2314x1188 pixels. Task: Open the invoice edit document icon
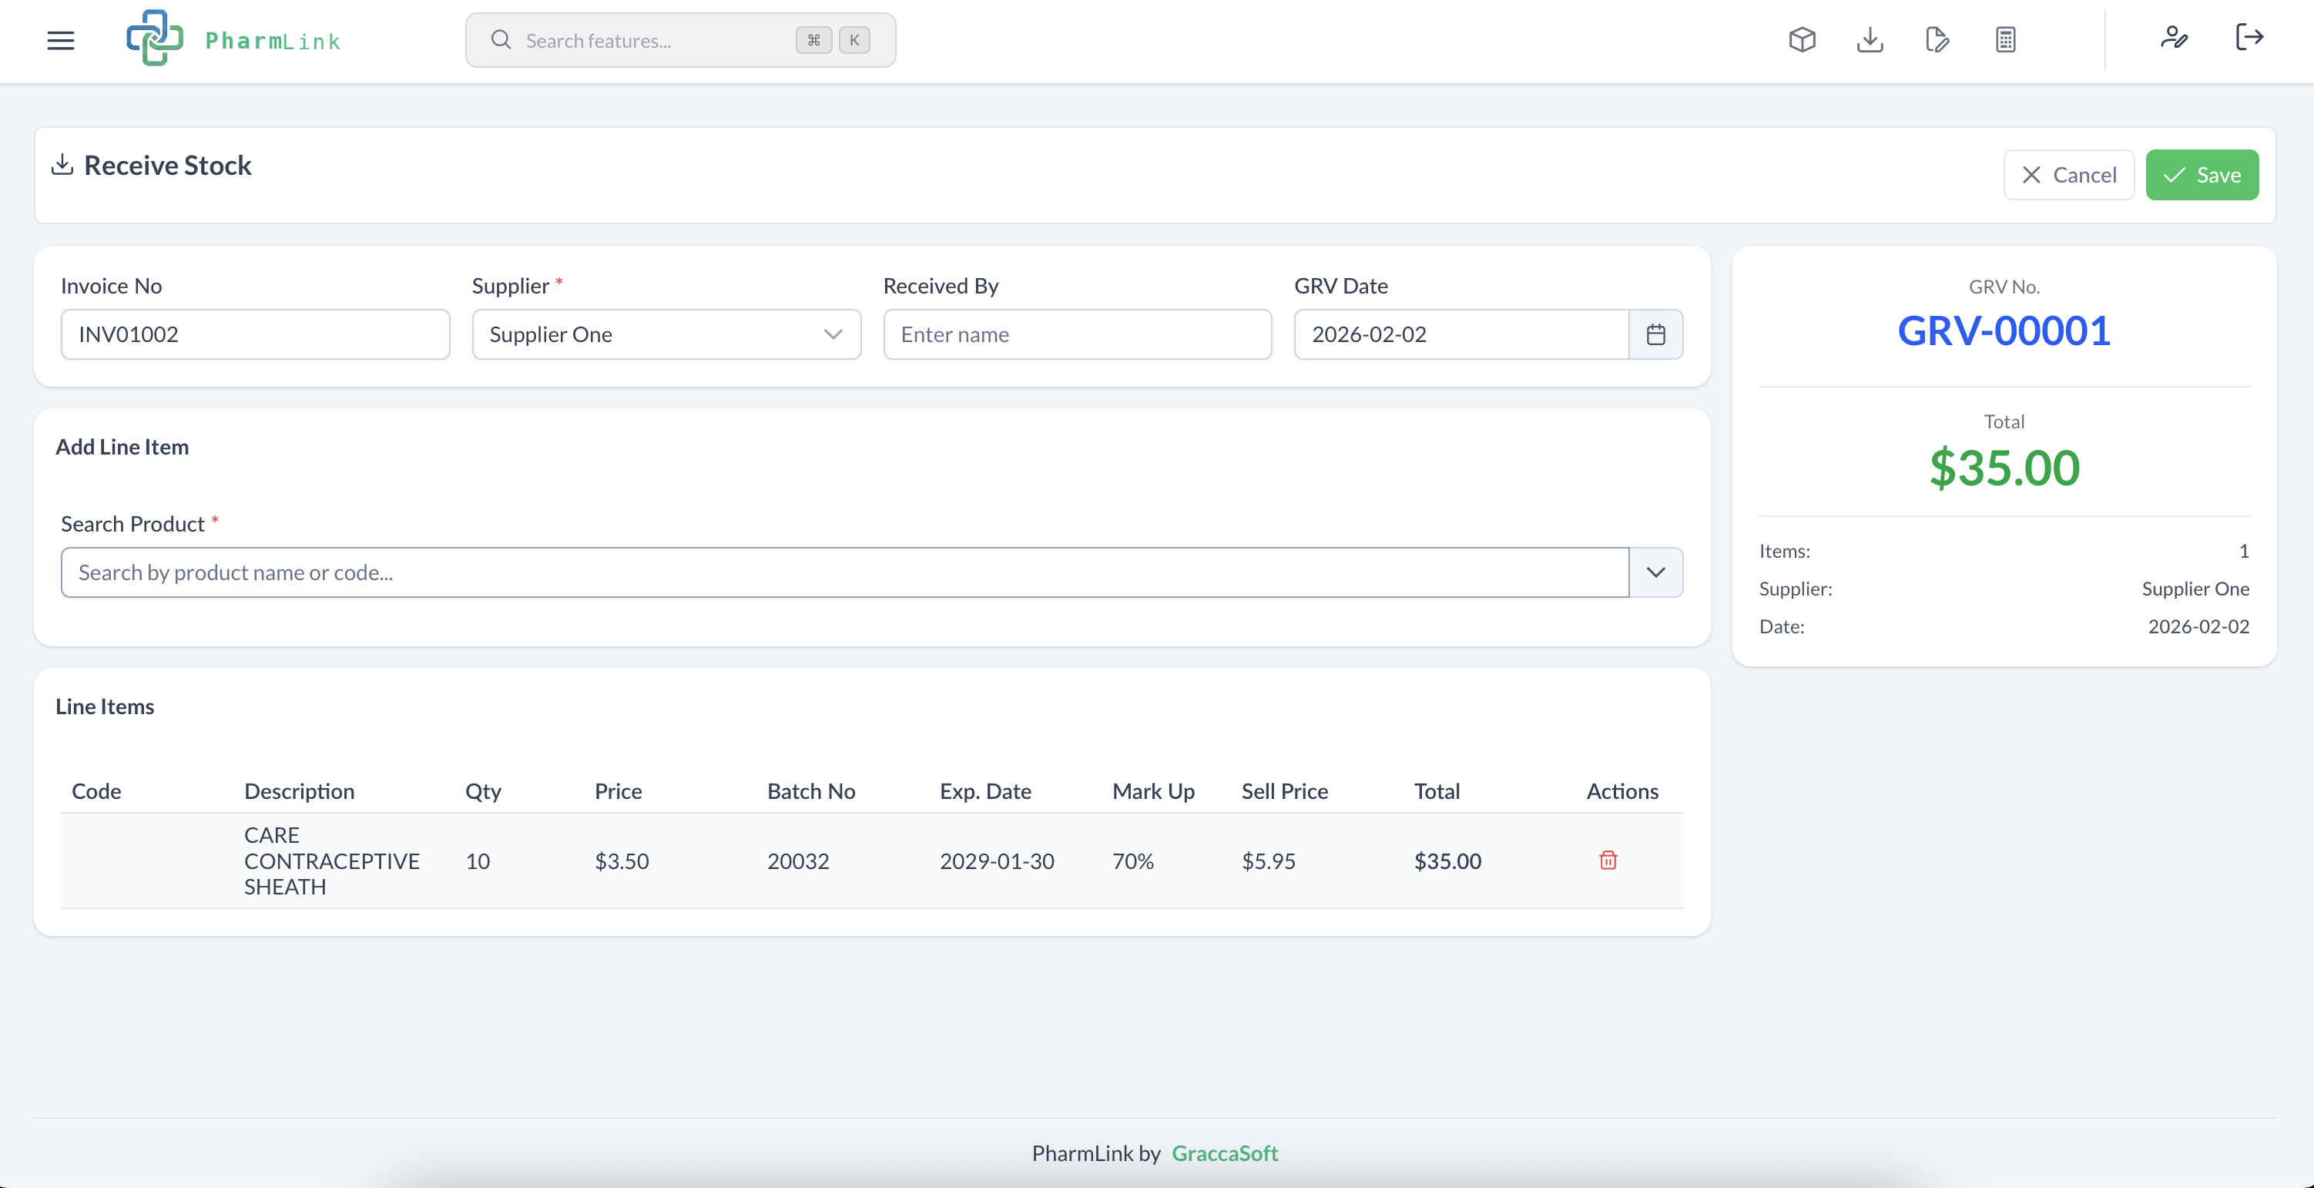[x=1937, y=39]
